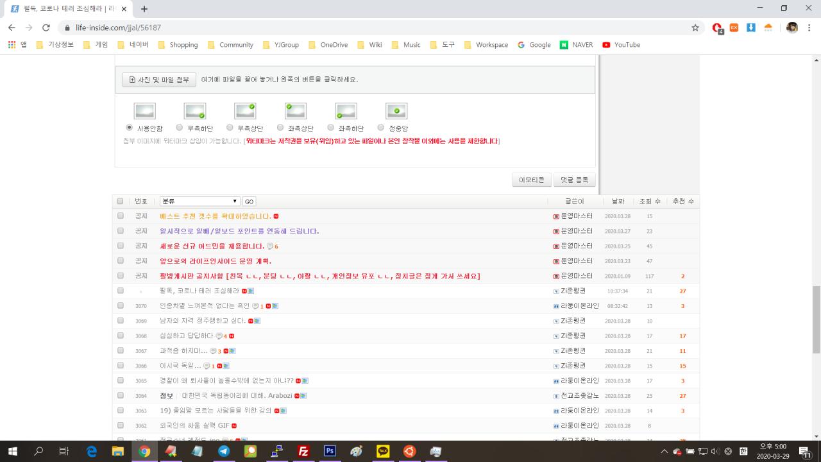
Task: Open a new browser tab
Action: (144, 9)
